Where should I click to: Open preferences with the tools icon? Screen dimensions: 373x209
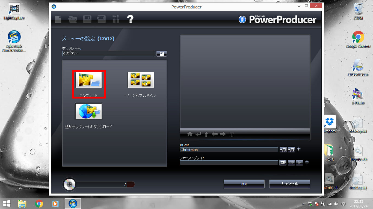click(x=116, y=19)
